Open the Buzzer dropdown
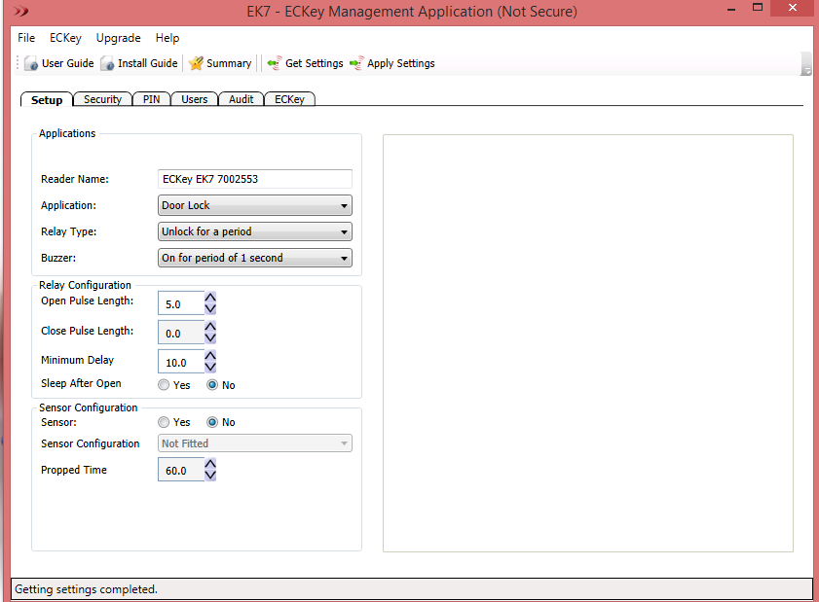The height and width of the screenshot is (602, 819). click(x=255, y=258)
